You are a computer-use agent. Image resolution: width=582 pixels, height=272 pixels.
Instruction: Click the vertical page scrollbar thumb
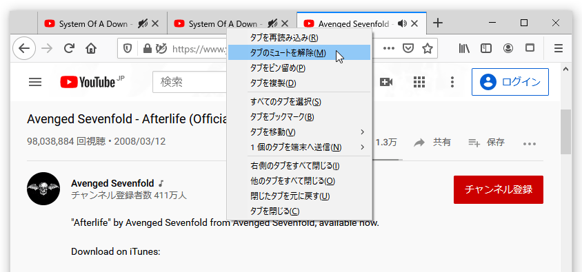pos(565,132)
